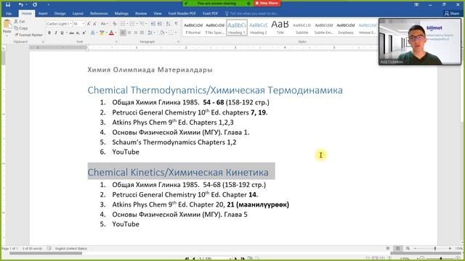Decrease font size with Shrink Font icon
465x261 pixels.
tap(95, 24)
